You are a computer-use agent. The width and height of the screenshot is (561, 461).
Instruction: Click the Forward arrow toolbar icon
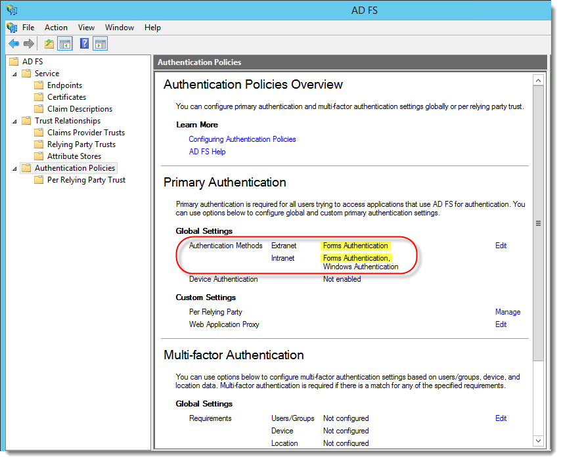[x=29, y=44]
